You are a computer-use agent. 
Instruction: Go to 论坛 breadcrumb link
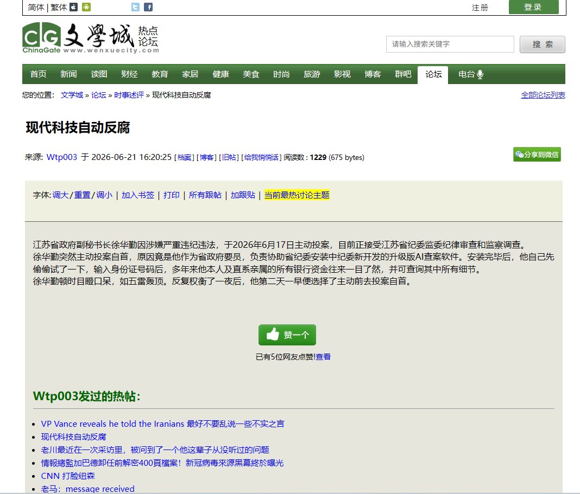[x=98, y=95]
